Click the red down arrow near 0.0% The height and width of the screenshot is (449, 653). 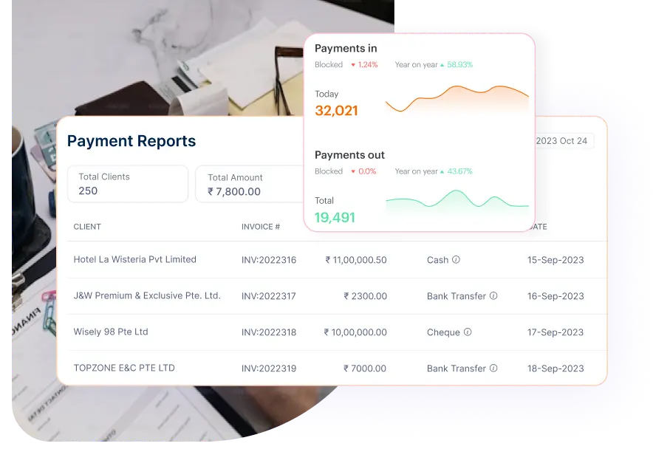[353, 171]
